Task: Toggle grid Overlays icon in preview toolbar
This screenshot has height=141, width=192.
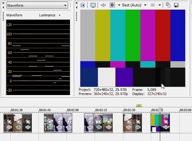Action: pos(153,5)
